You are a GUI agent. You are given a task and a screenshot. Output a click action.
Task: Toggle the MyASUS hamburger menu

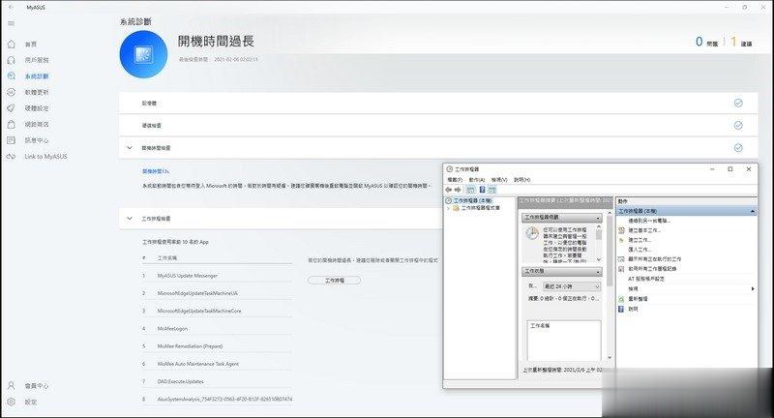(x=12, y=23)
